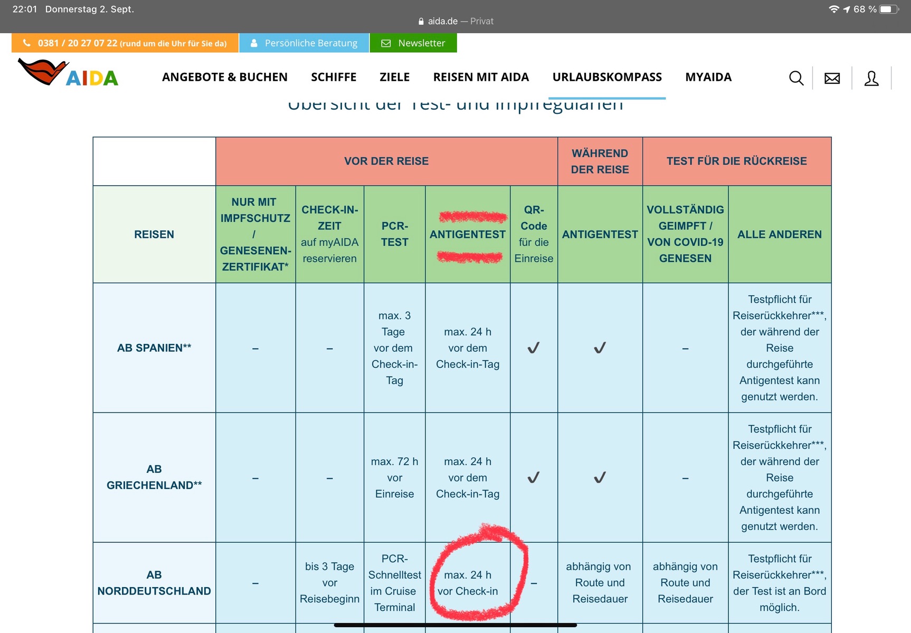Open Angebote & Buchen menu
Screen dimensions: 911x633
pyautogui.click(x=224, y=78)
